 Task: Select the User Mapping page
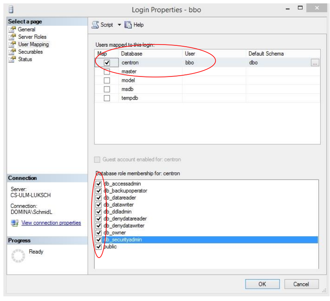(33, 44)
